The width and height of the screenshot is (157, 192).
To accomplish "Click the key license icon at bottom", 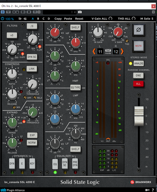I will 147,190.
